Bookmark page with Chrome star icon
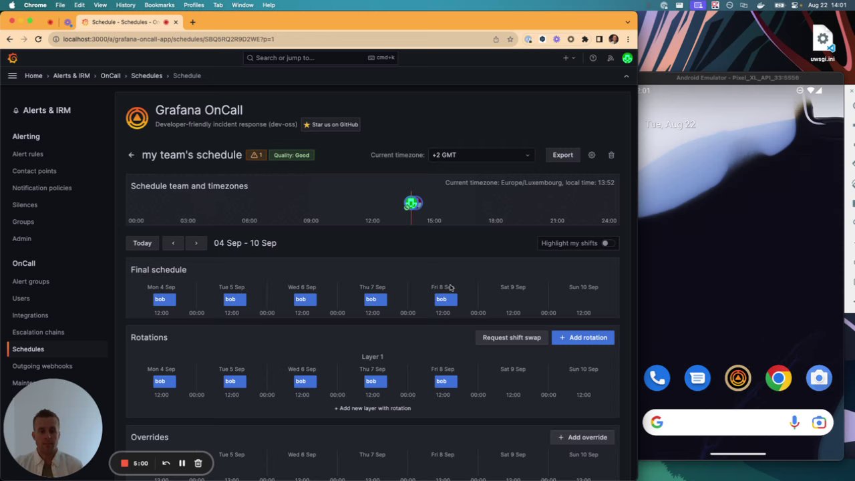 (x=510, y=39)
